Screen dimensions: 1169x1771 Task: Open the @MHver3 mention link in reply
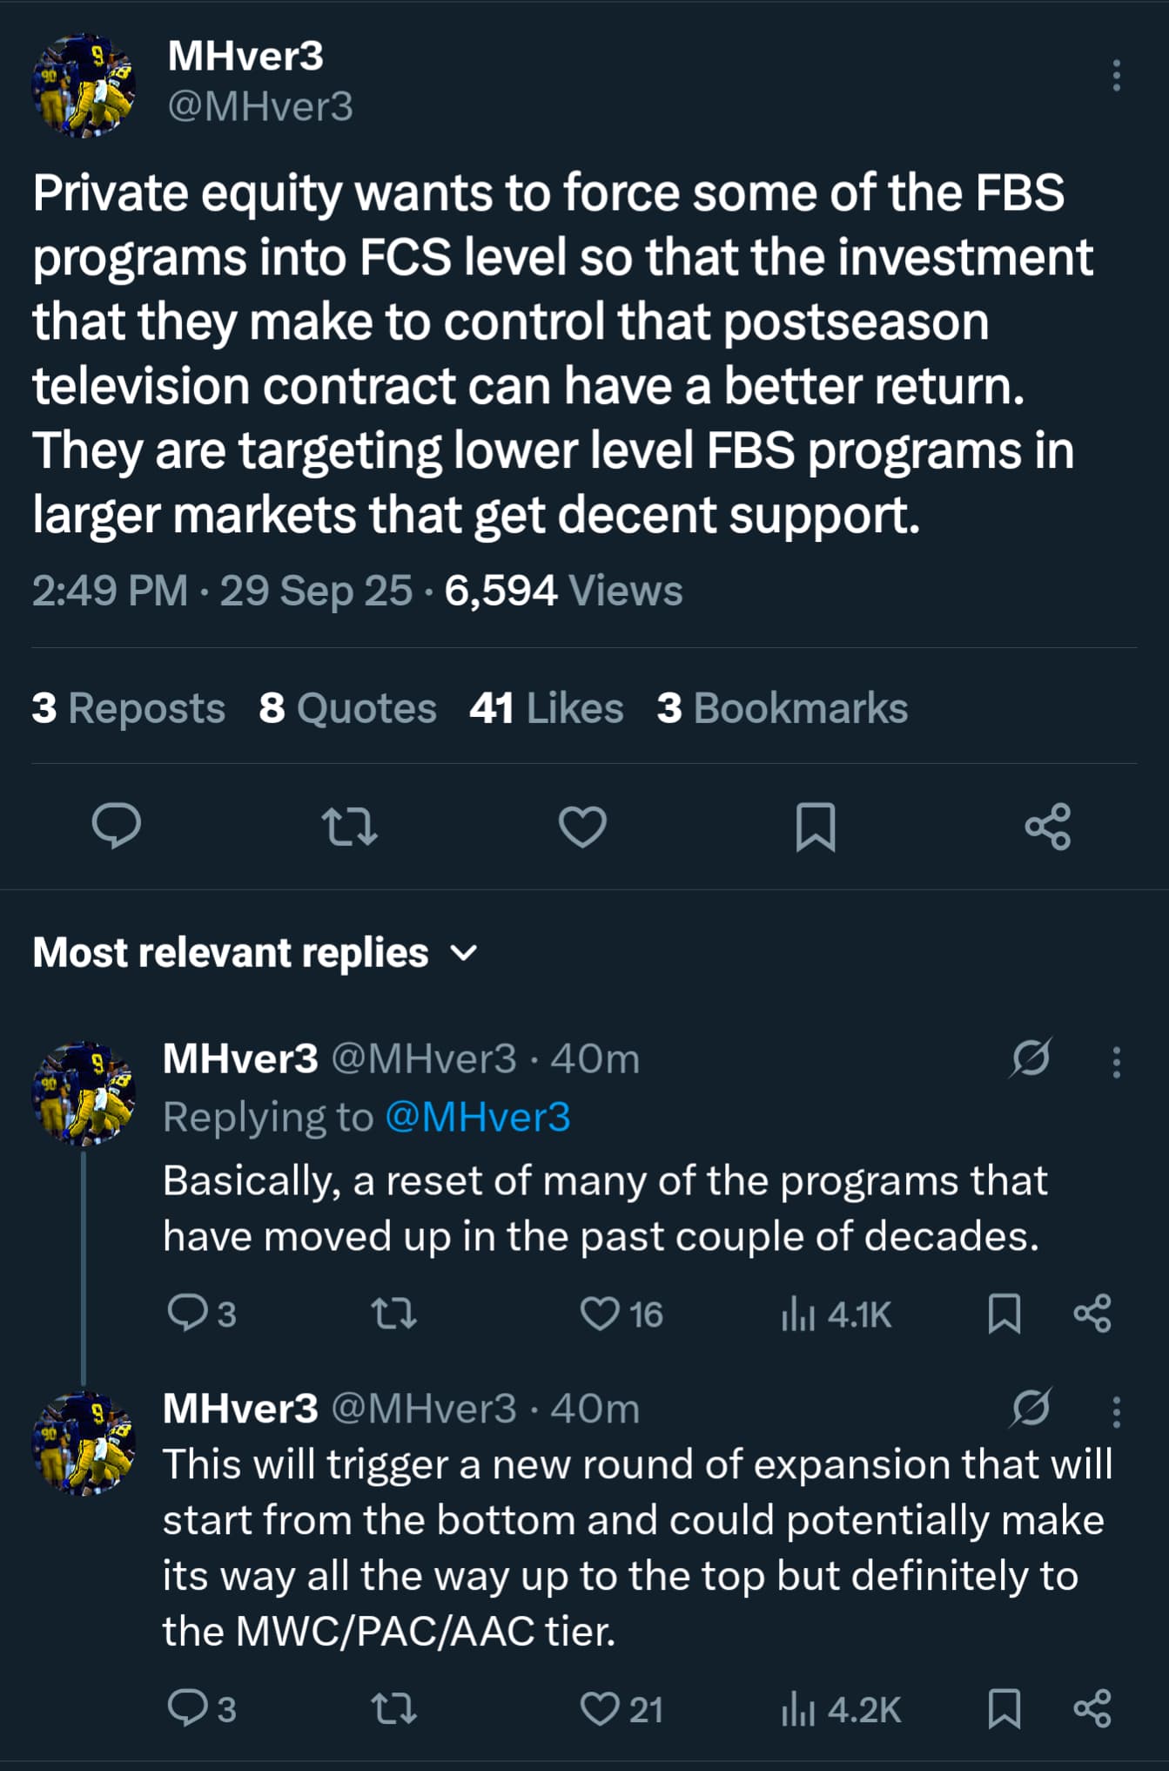click(478, 1117)
